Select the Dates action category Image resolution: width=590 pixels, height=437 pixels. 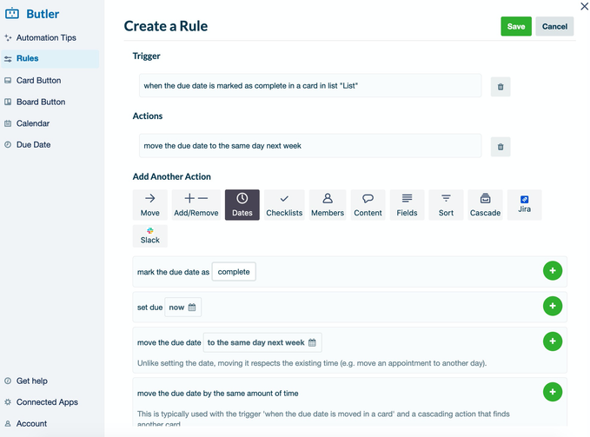point(242,205)
